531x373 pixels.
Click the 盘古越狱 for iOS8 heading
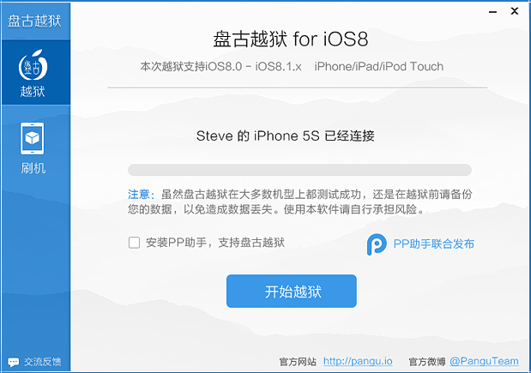pyautogui.click(x=291, y=39)
